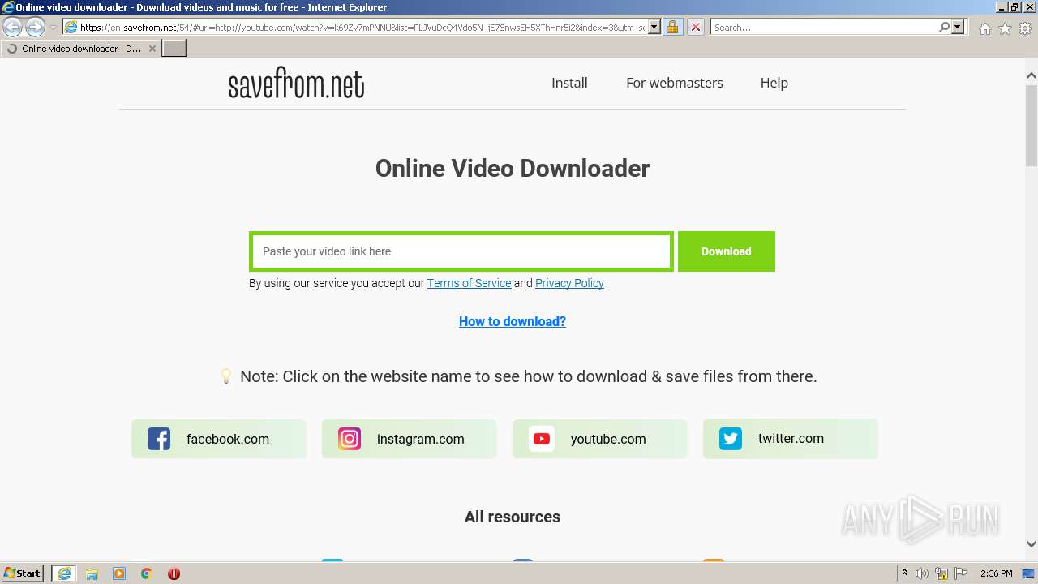Select the Online video downloader tab
The image size is (1038, 584).
pos(80,49)
